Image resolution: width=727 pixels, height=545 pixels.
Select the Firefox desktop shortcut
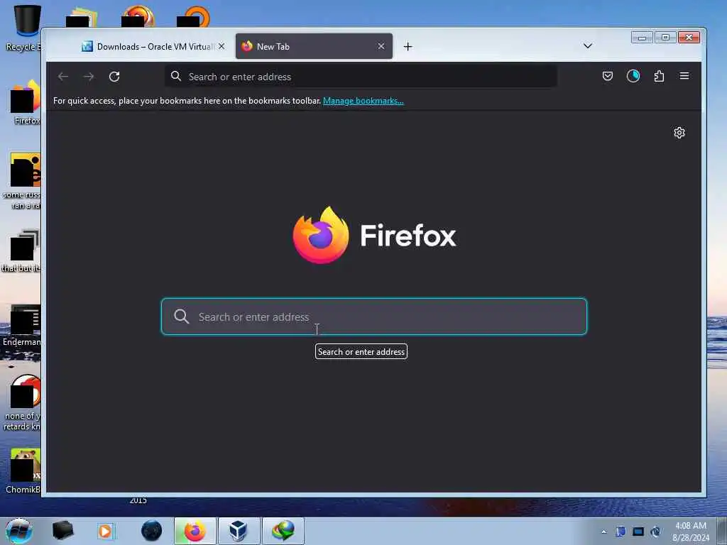(26, 102)
